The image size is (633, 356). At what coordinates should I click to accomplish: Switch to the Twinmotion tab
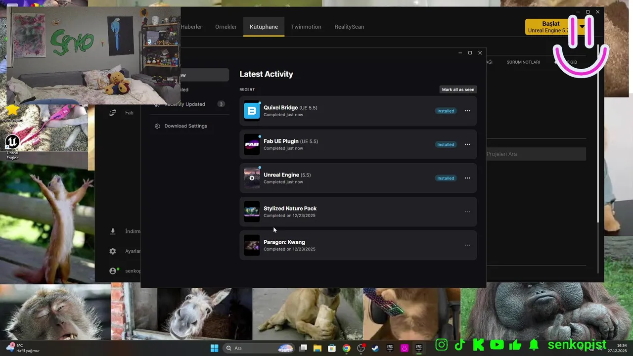pos(306,27)
